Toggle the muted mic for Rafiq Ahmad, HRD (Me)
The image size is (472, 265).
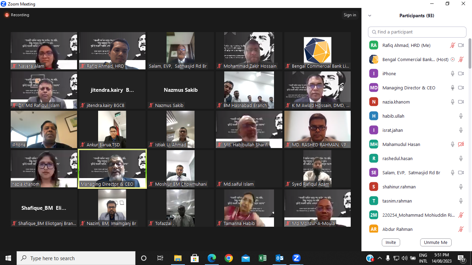click(452, 45)
